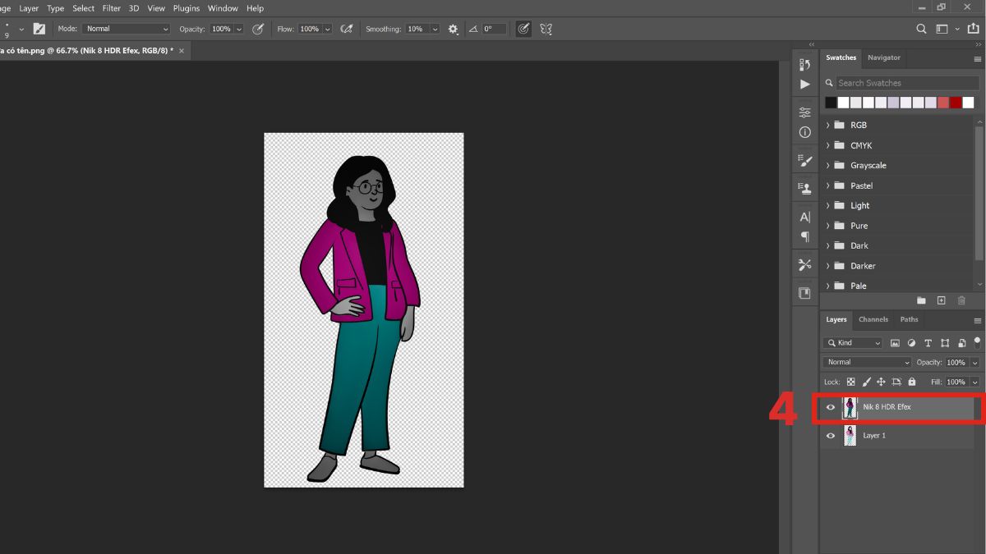
Task: Open the Character panel icon
Action: [804, 217]
